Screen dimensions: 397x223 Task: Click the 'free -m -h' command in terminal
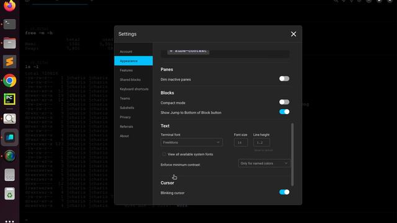[38, 33]
